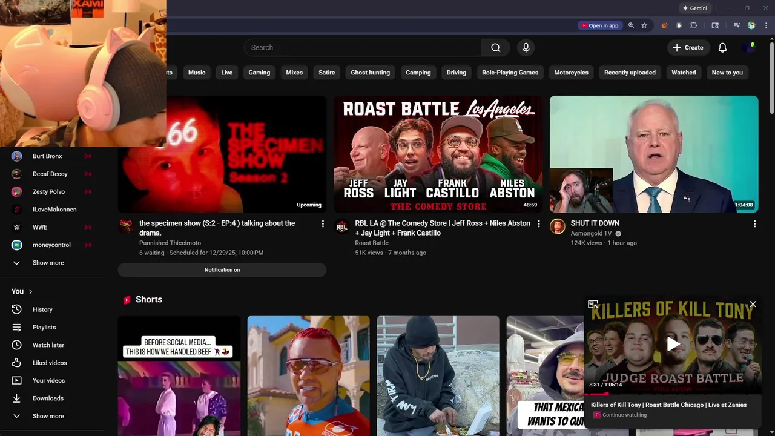The height and width of the screenshot is (436, 775).
Task: Open Your videos in sidebar
Action: click(51, 380)
